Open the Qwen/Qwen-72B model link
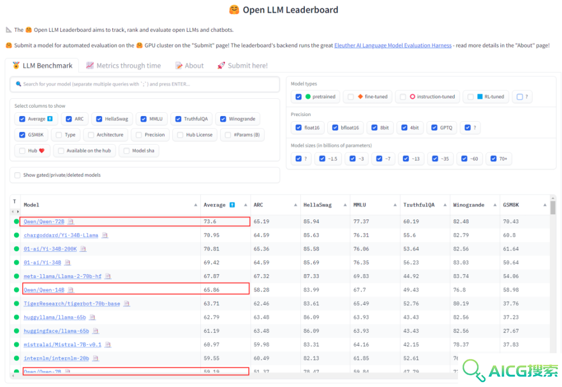The height and width of the screenshot is (387, 562). [x=44, y=222]
